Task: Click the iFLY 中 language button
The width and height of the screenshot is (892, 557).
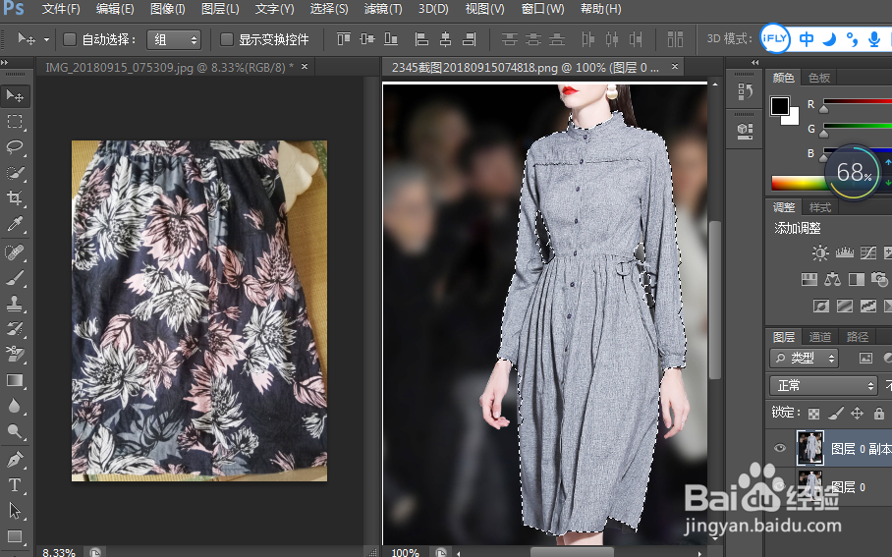Action: (x=807, y=39)
